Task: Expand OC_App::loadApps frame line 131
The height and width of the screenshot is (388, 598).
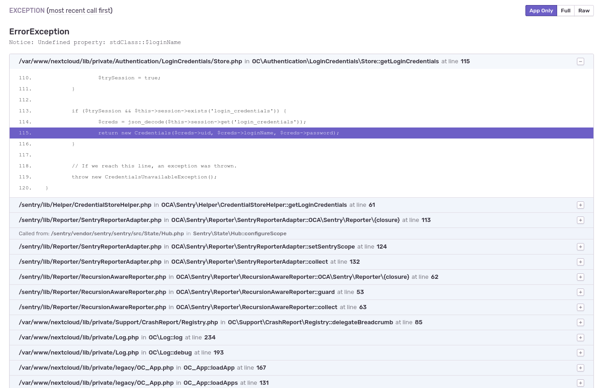Action: 581,383
